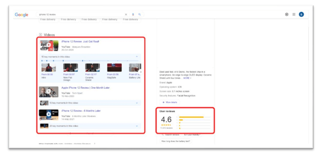Open "iPhone 12 Review - 6 Months Later" link
The image size is (324, 156).
81,111
